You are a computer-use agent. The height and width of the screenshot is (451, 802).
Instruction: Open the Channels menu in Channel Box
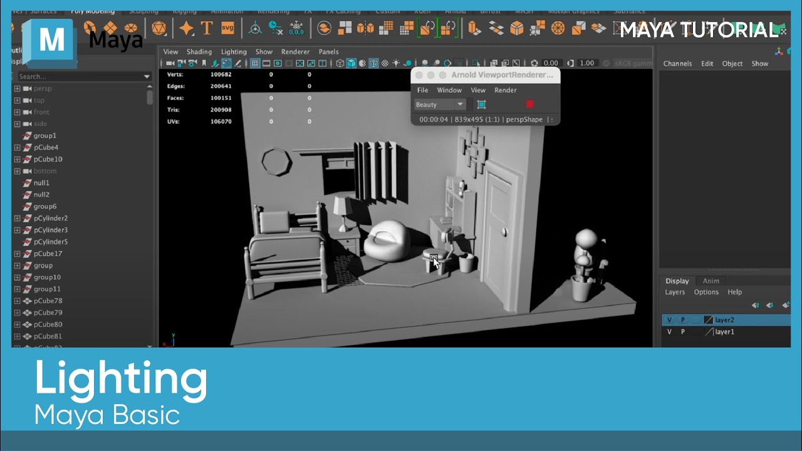tap(677, 63)
